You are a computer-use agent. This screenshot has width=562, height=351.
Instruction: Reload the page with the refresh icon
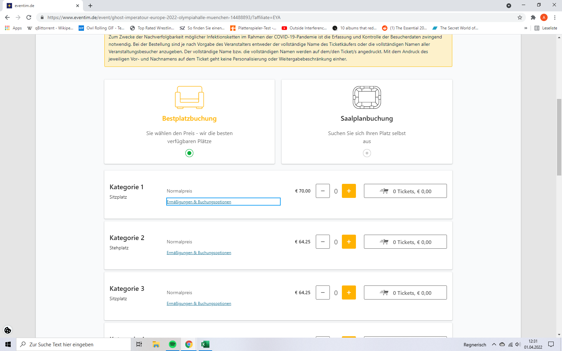[29, 17]
